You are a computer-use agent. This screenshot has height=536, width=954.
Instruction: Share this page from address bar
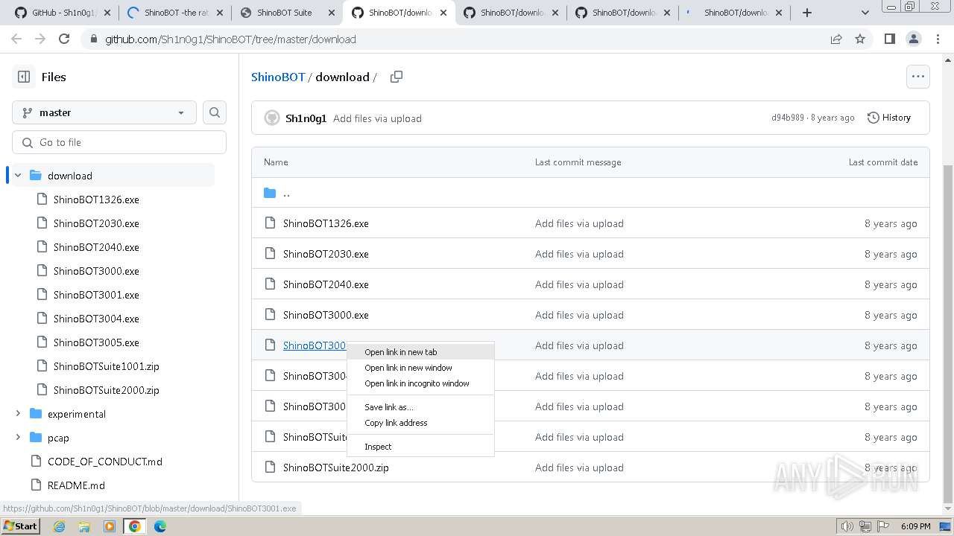836,39
